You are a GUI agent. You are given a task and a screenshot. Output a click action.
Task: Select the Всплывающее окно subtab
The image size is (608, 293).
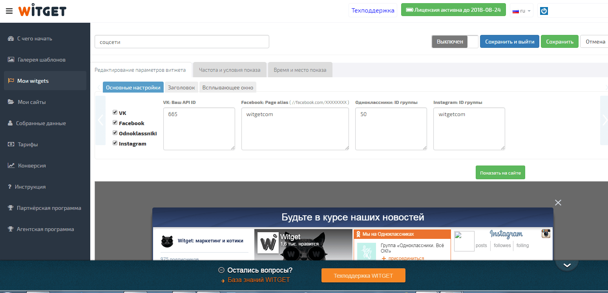pos(228,87)
